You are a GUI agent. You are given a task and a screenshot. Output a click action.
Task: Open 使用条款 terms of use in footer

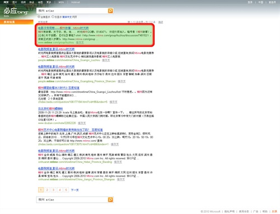(x=244, y=212)
